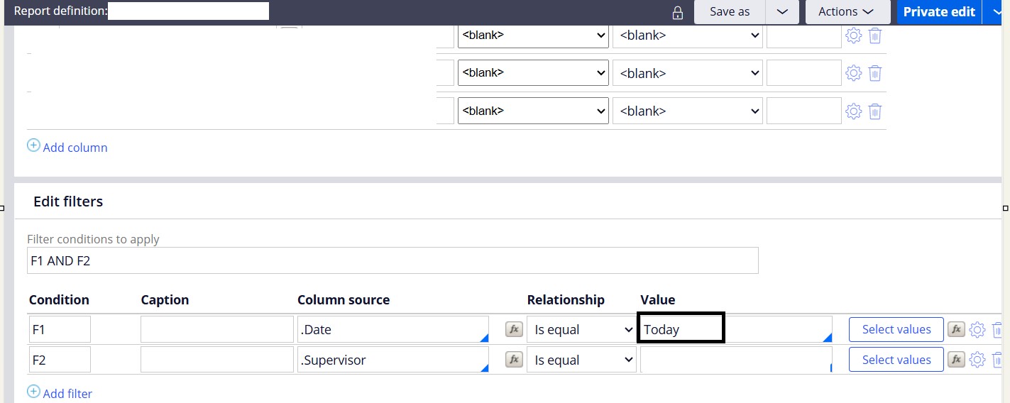Open the Actions menu
This screenshot has width=1010, height=403.
coord(847,12)
